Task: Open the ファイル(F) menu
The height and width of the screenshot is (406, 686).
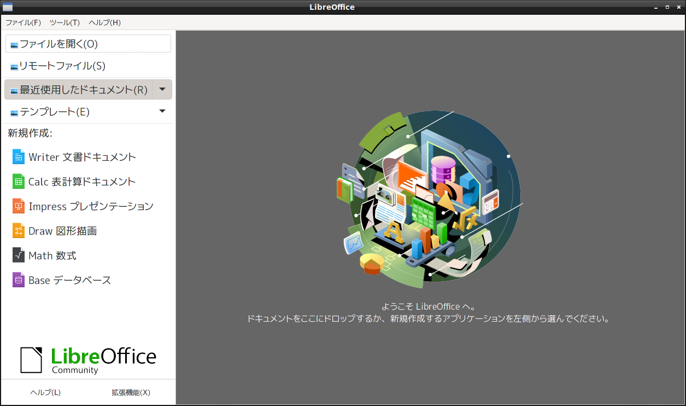Action: tap(23, 22)
